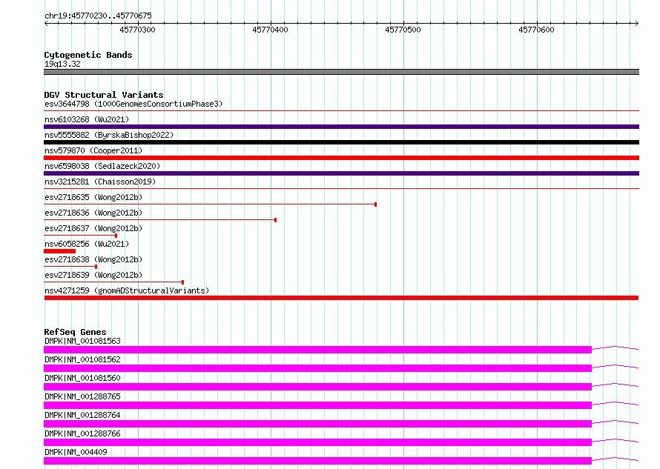The image size is (660, 469).
Task: Click the Cytogenetic Bands track title
Action: tap(88, 55)
